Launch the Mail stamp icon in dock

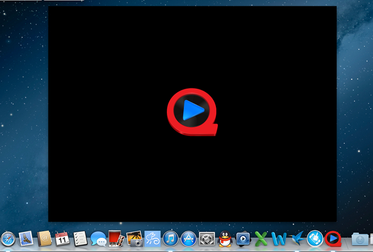pos(26,239)
